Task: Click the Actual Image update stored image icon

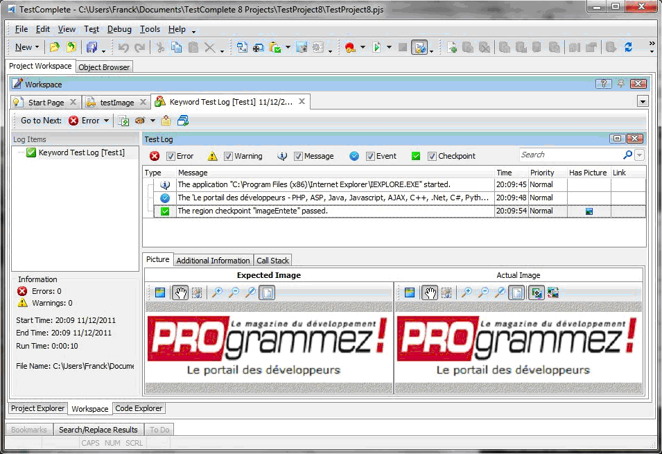Action: tap(553, 293)
